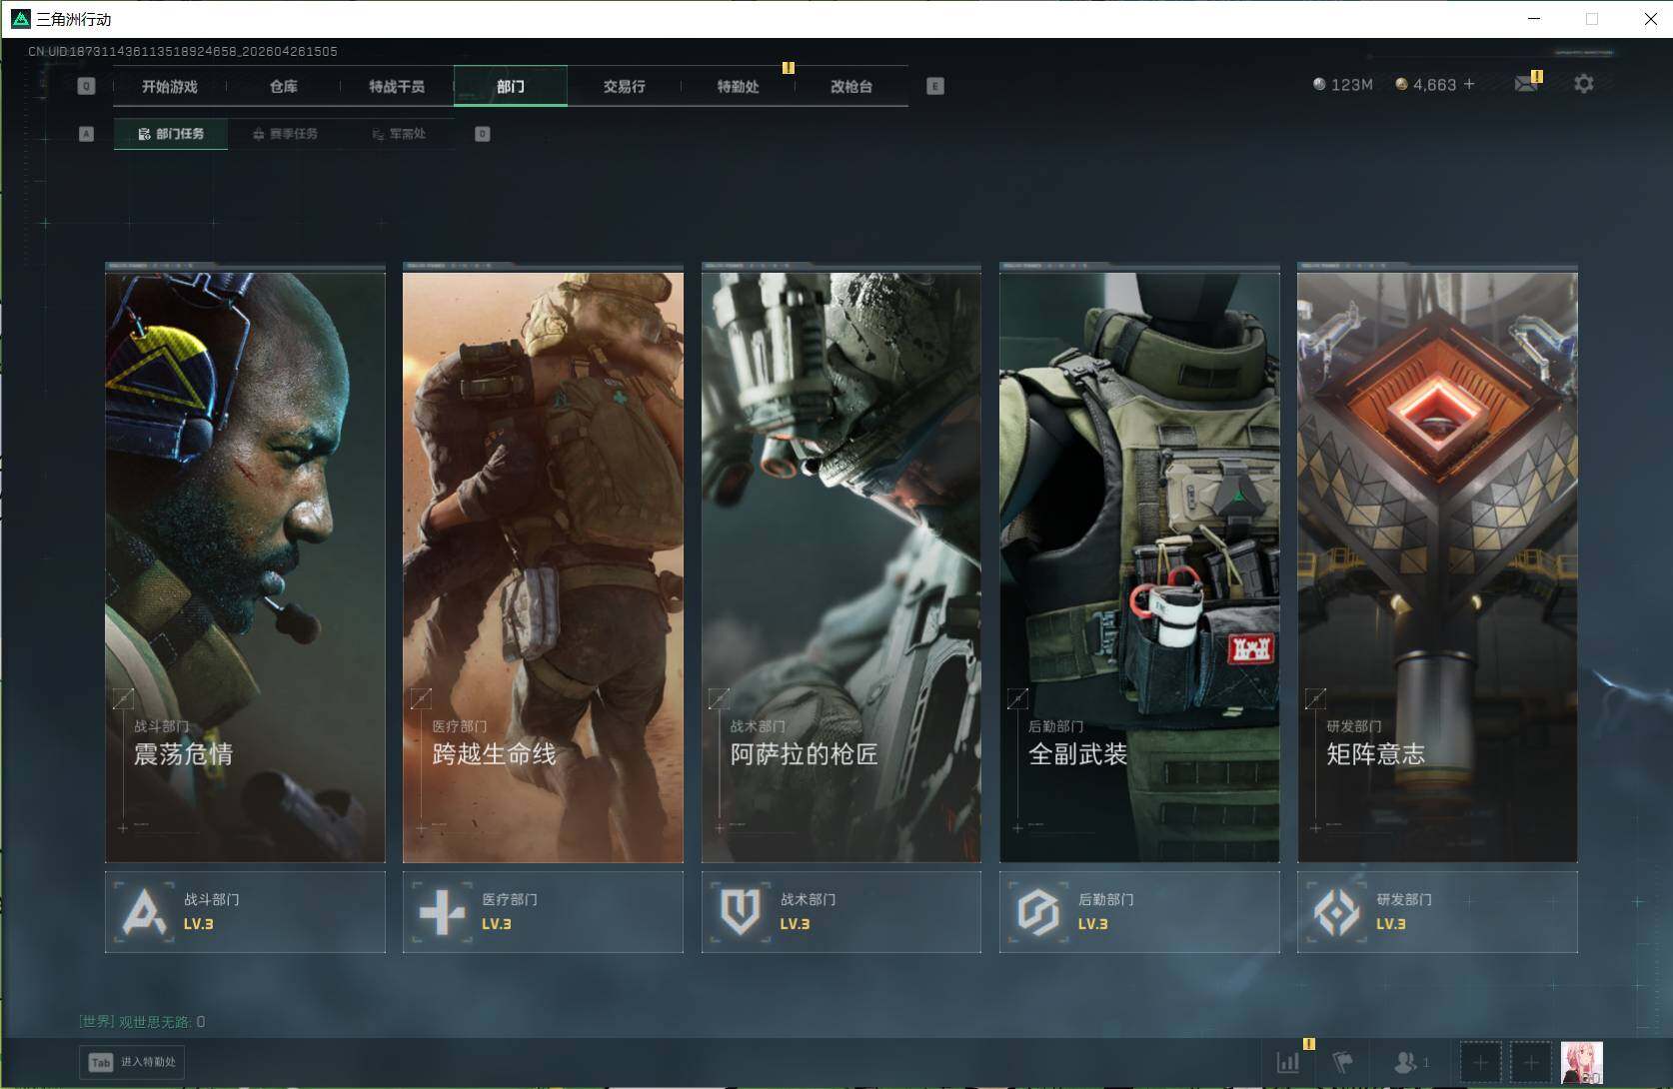Open the 开始游戏 tab
1673x1089 pixels.
click(169, 87)
